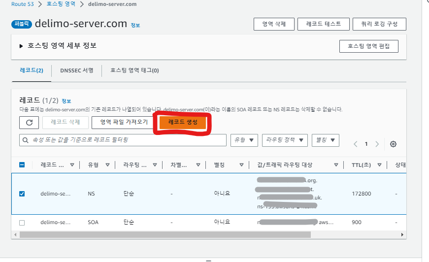Sort by TTL(초) column arrow

click(x=379, y=165)
